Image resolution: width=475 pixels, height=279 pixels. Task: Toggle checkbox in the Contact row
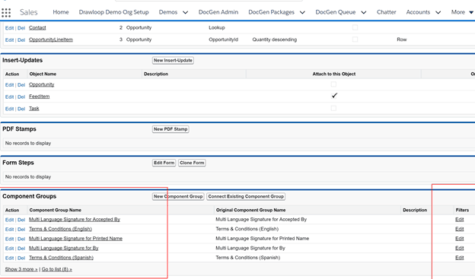[x=355, y=27]
